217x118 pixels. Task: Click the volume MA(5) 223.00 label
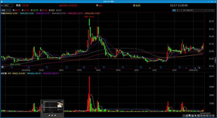tap(19, 74)
